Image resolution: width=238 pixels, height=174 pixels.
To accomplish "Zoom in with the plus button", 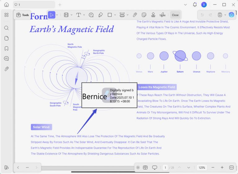I will click(x=222, y=167).
